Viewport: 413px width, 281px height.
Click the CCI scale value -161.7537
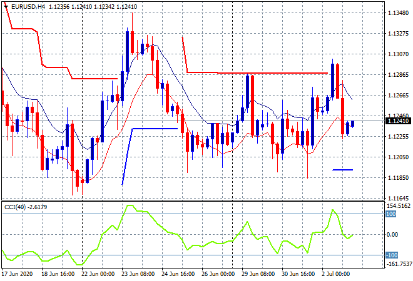(399, 264)
